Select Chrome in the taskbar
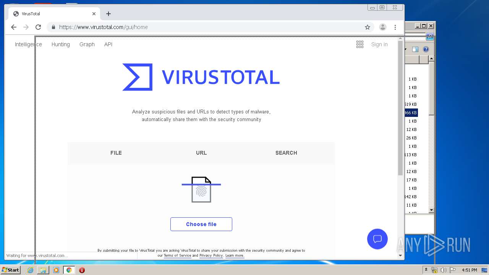The image size is (489, 275). pos(69,270)
